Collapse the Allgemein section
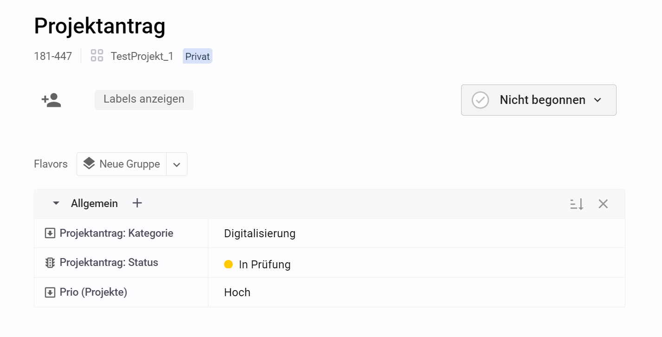Viewport: 662px width, 337px height. [x=56, y=203]
